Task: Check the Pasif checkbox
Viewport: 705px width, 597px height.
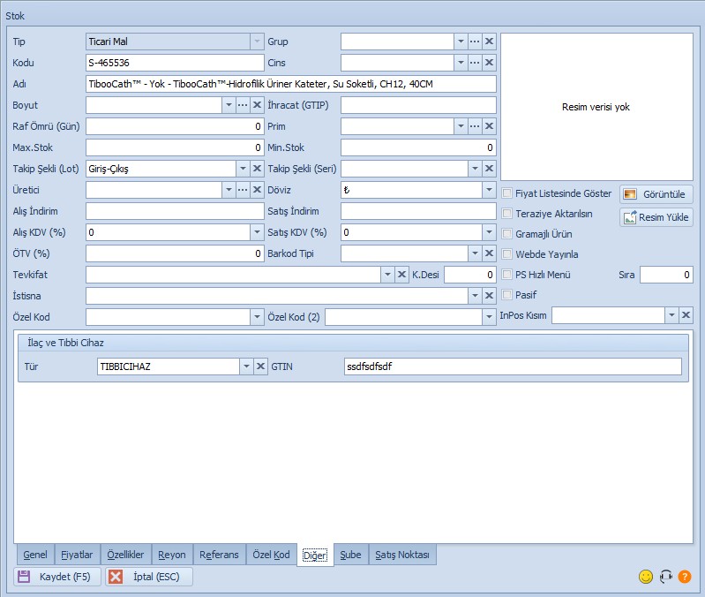Action: tap(507, 295)
